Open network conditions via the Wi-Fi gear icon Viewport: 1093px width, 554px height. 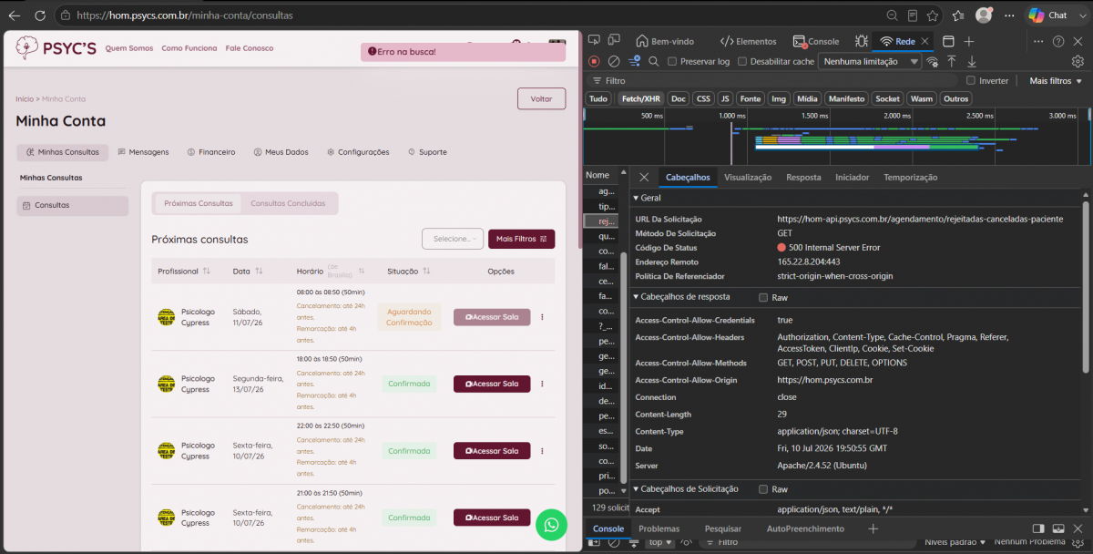[x=933, y=61]
